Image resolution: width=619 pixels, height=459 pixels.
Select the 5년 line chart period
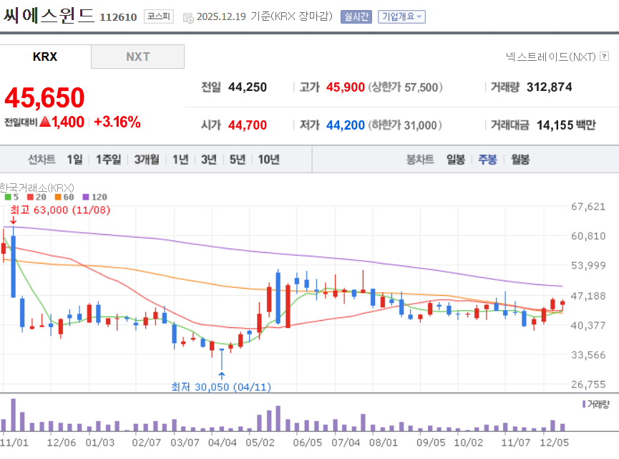click(238, 159)
